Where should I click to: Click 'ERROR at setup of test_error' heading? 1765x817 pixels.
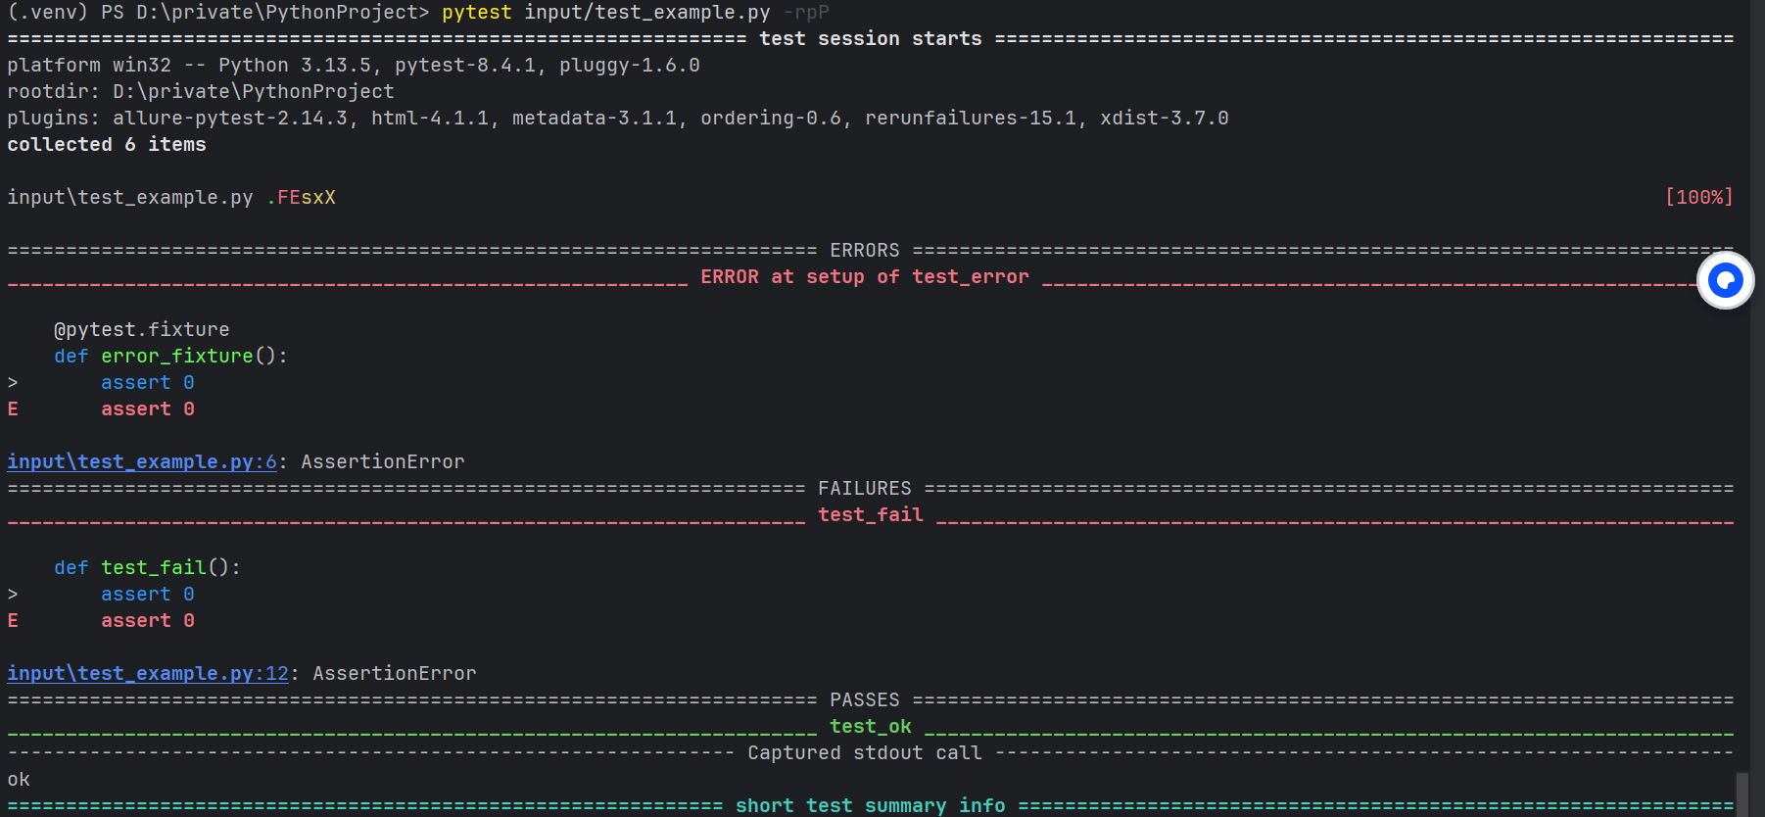click(865, 277)
